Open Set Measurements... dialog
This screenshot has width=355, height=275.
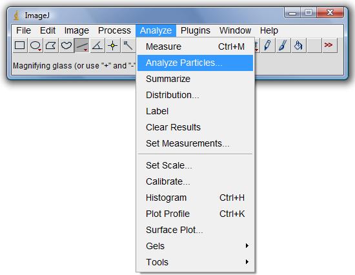click(x=195, y=143)
